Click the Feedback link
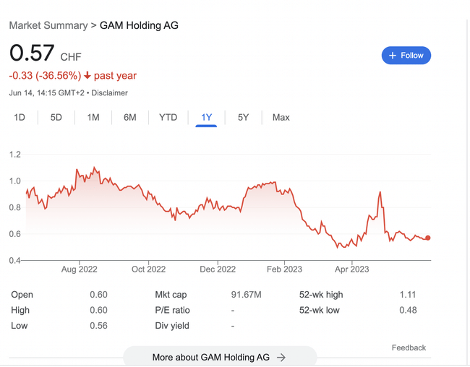This screenshot has height=367, width=470. tap(409, 347)
